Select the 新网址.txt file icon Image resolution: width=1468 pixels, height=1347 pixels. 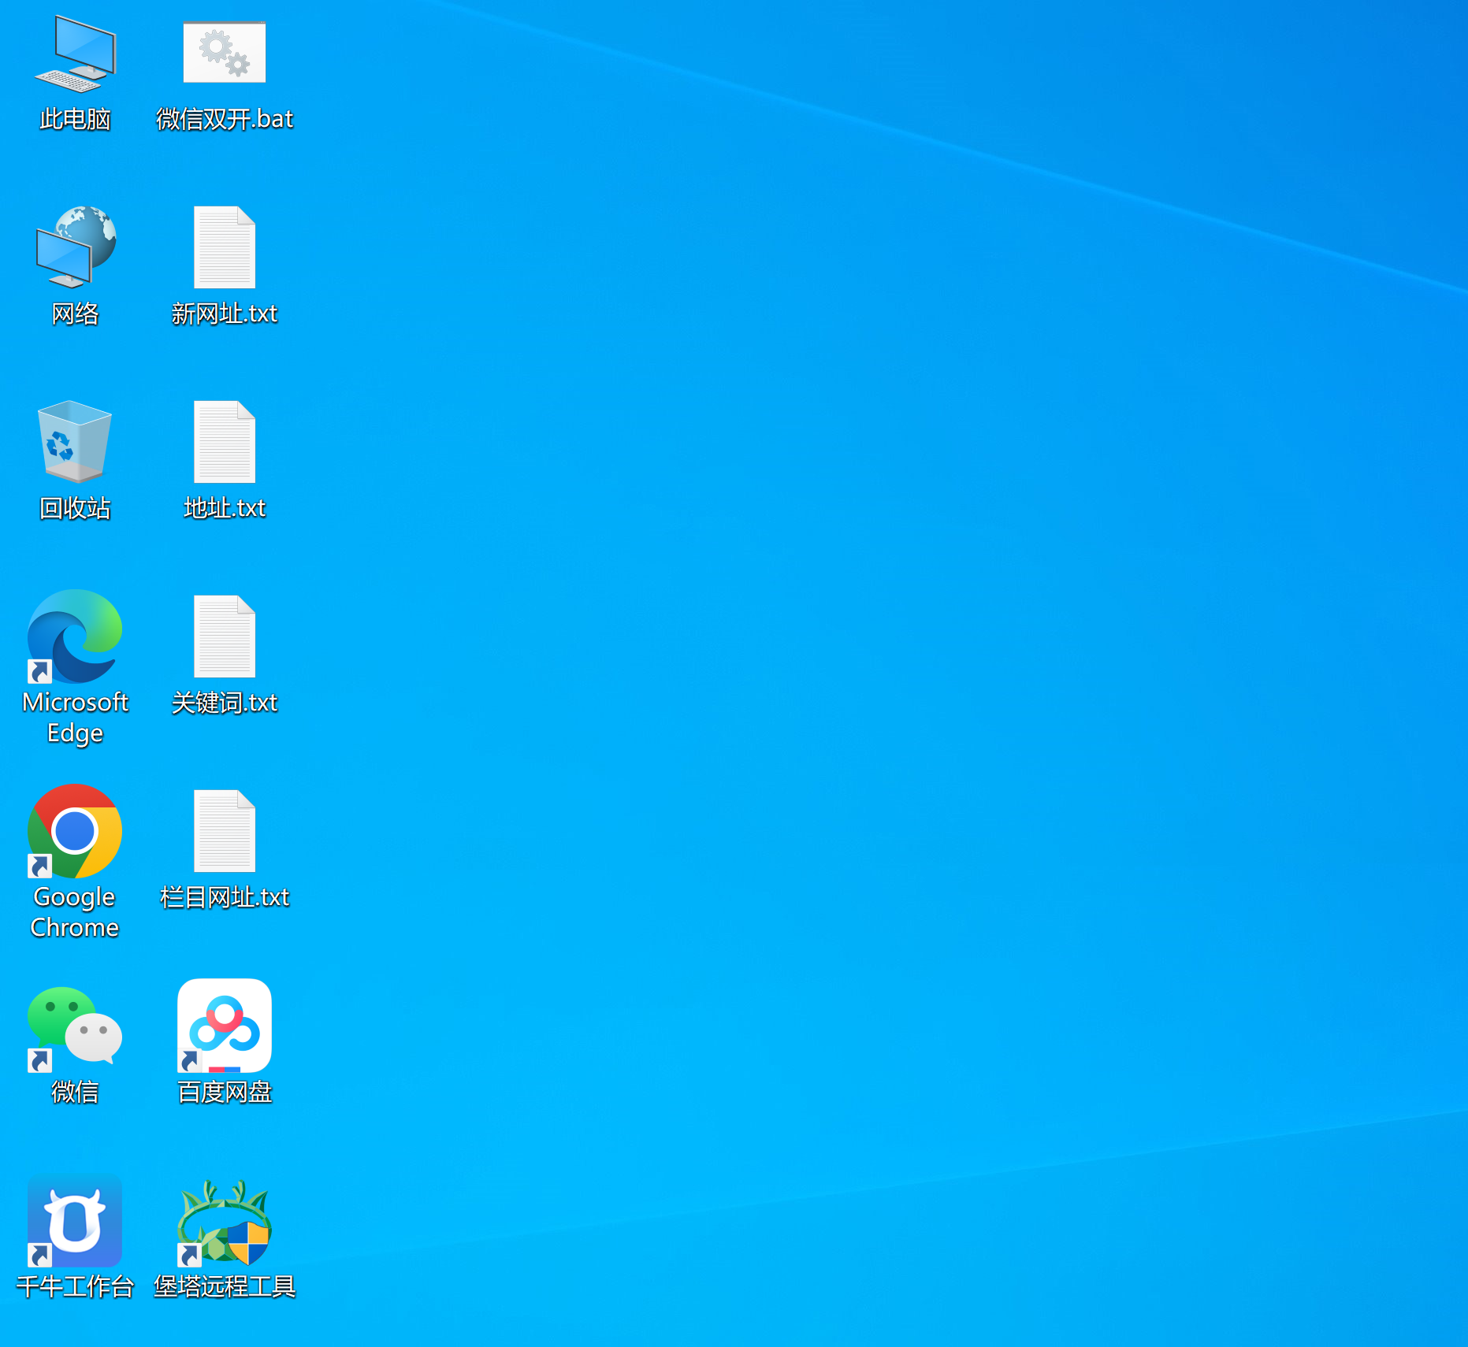click(x=225, y=247)
